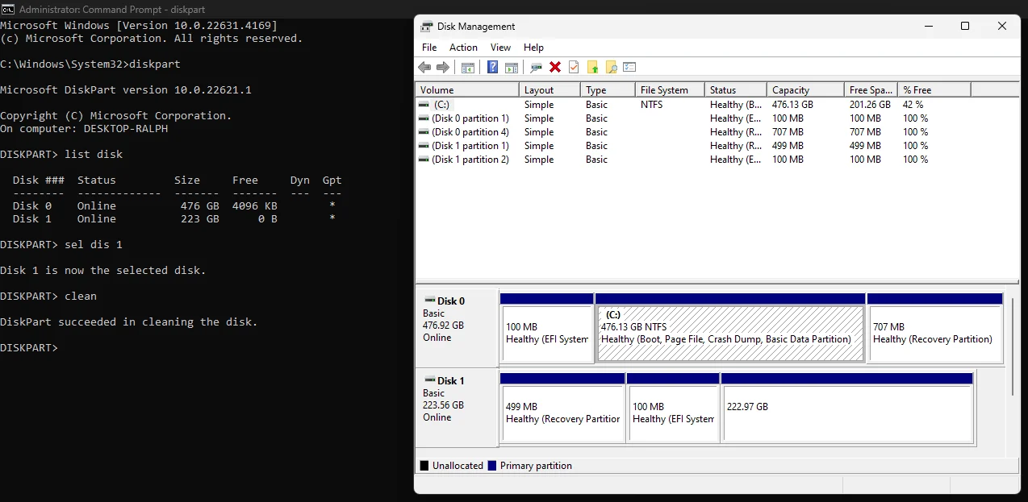Select Disk 1 100 MB EFI System block
Image resolution: width=1028 pixels, height=502 pixels.
[x=673, y=407]
